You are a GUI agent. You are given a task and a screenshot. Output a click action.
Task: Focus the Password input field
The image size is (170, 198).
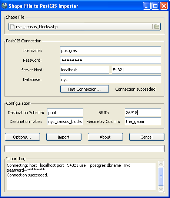point(110,60)
